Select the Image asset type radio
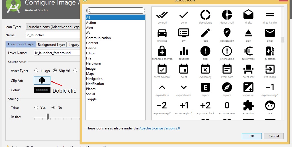 coord(36,71)
